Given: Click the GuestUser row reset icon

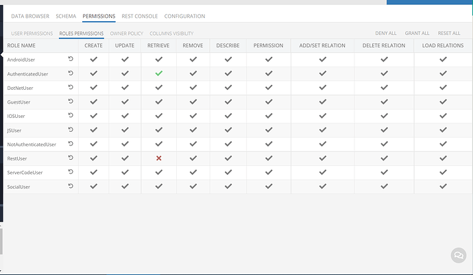Looking at the screenshot, I should tap(71, 101).
